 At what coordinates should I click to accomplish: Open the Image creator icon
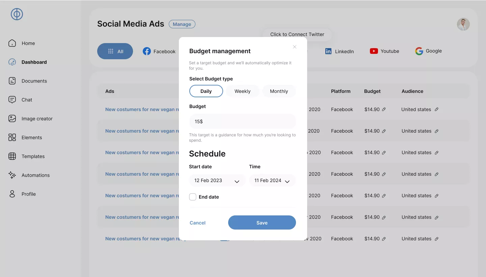[12, 118]
